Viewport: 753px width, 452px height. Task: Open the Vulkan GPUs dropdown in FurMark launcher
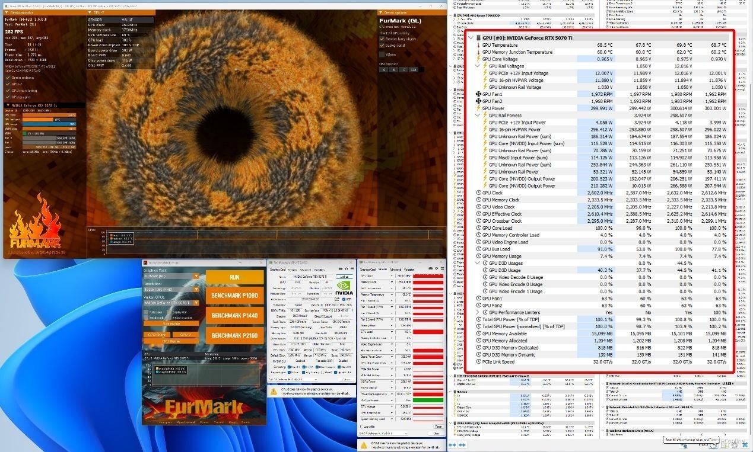(196, 303)
